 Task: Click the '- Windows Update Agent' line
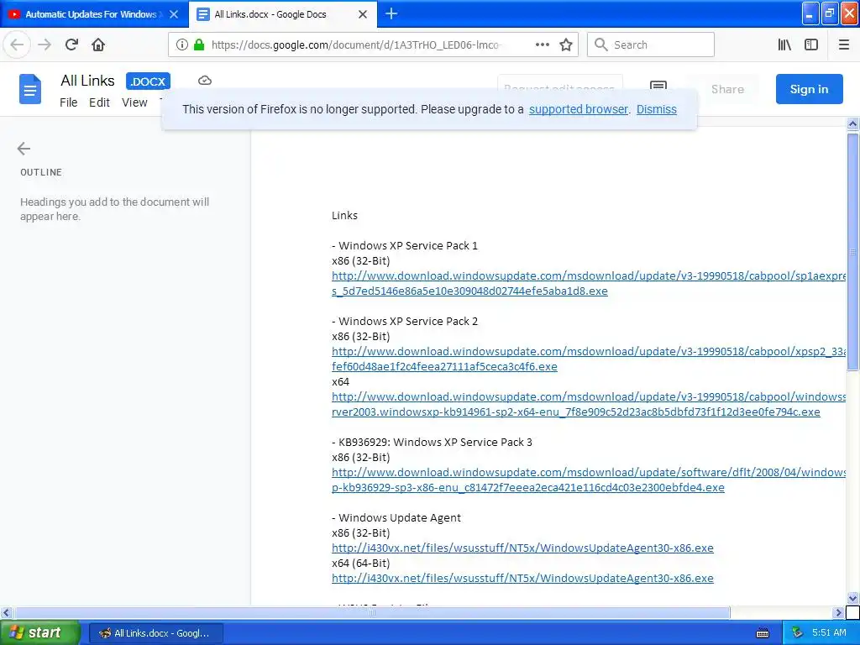(396, 517)
